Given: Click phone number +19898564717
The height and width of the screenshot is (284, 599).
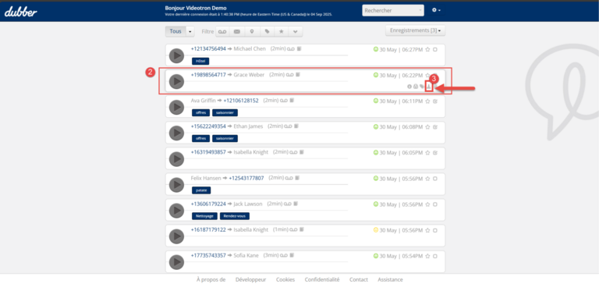Looking at the screenshot, I should (x=208, y=75).
